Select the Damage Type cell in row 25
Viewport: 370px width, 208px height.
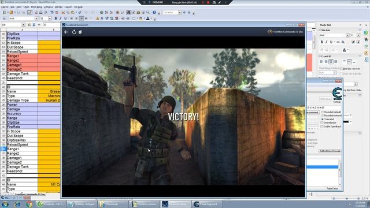point(22,101)
